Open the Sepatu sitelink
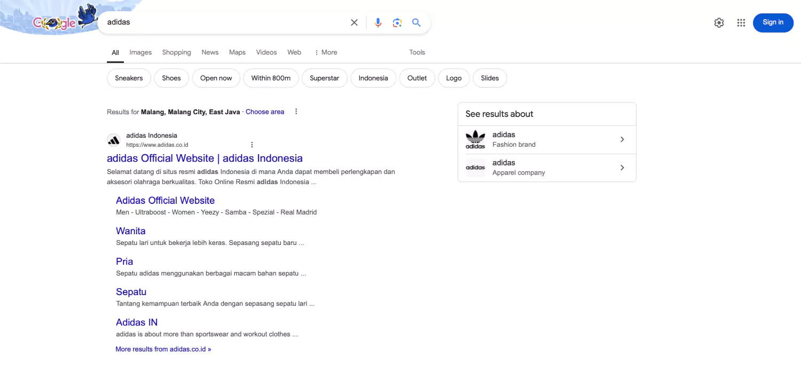 coord(131,292)
